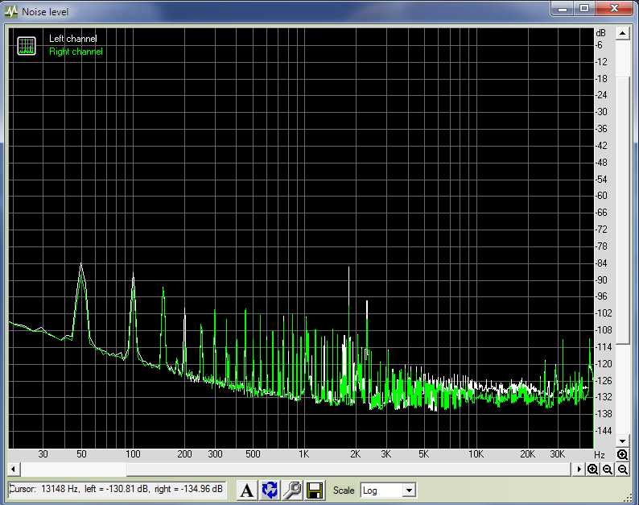Click the 'Scale' label text
Screen dimensions: 639x505
coord(344,491)
